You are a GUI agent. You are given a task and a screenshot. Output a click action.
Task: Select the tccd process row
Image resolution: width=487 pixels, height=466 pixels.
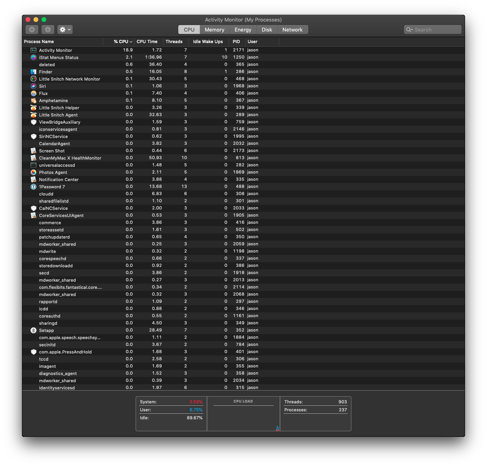click(x=243, y=359)
